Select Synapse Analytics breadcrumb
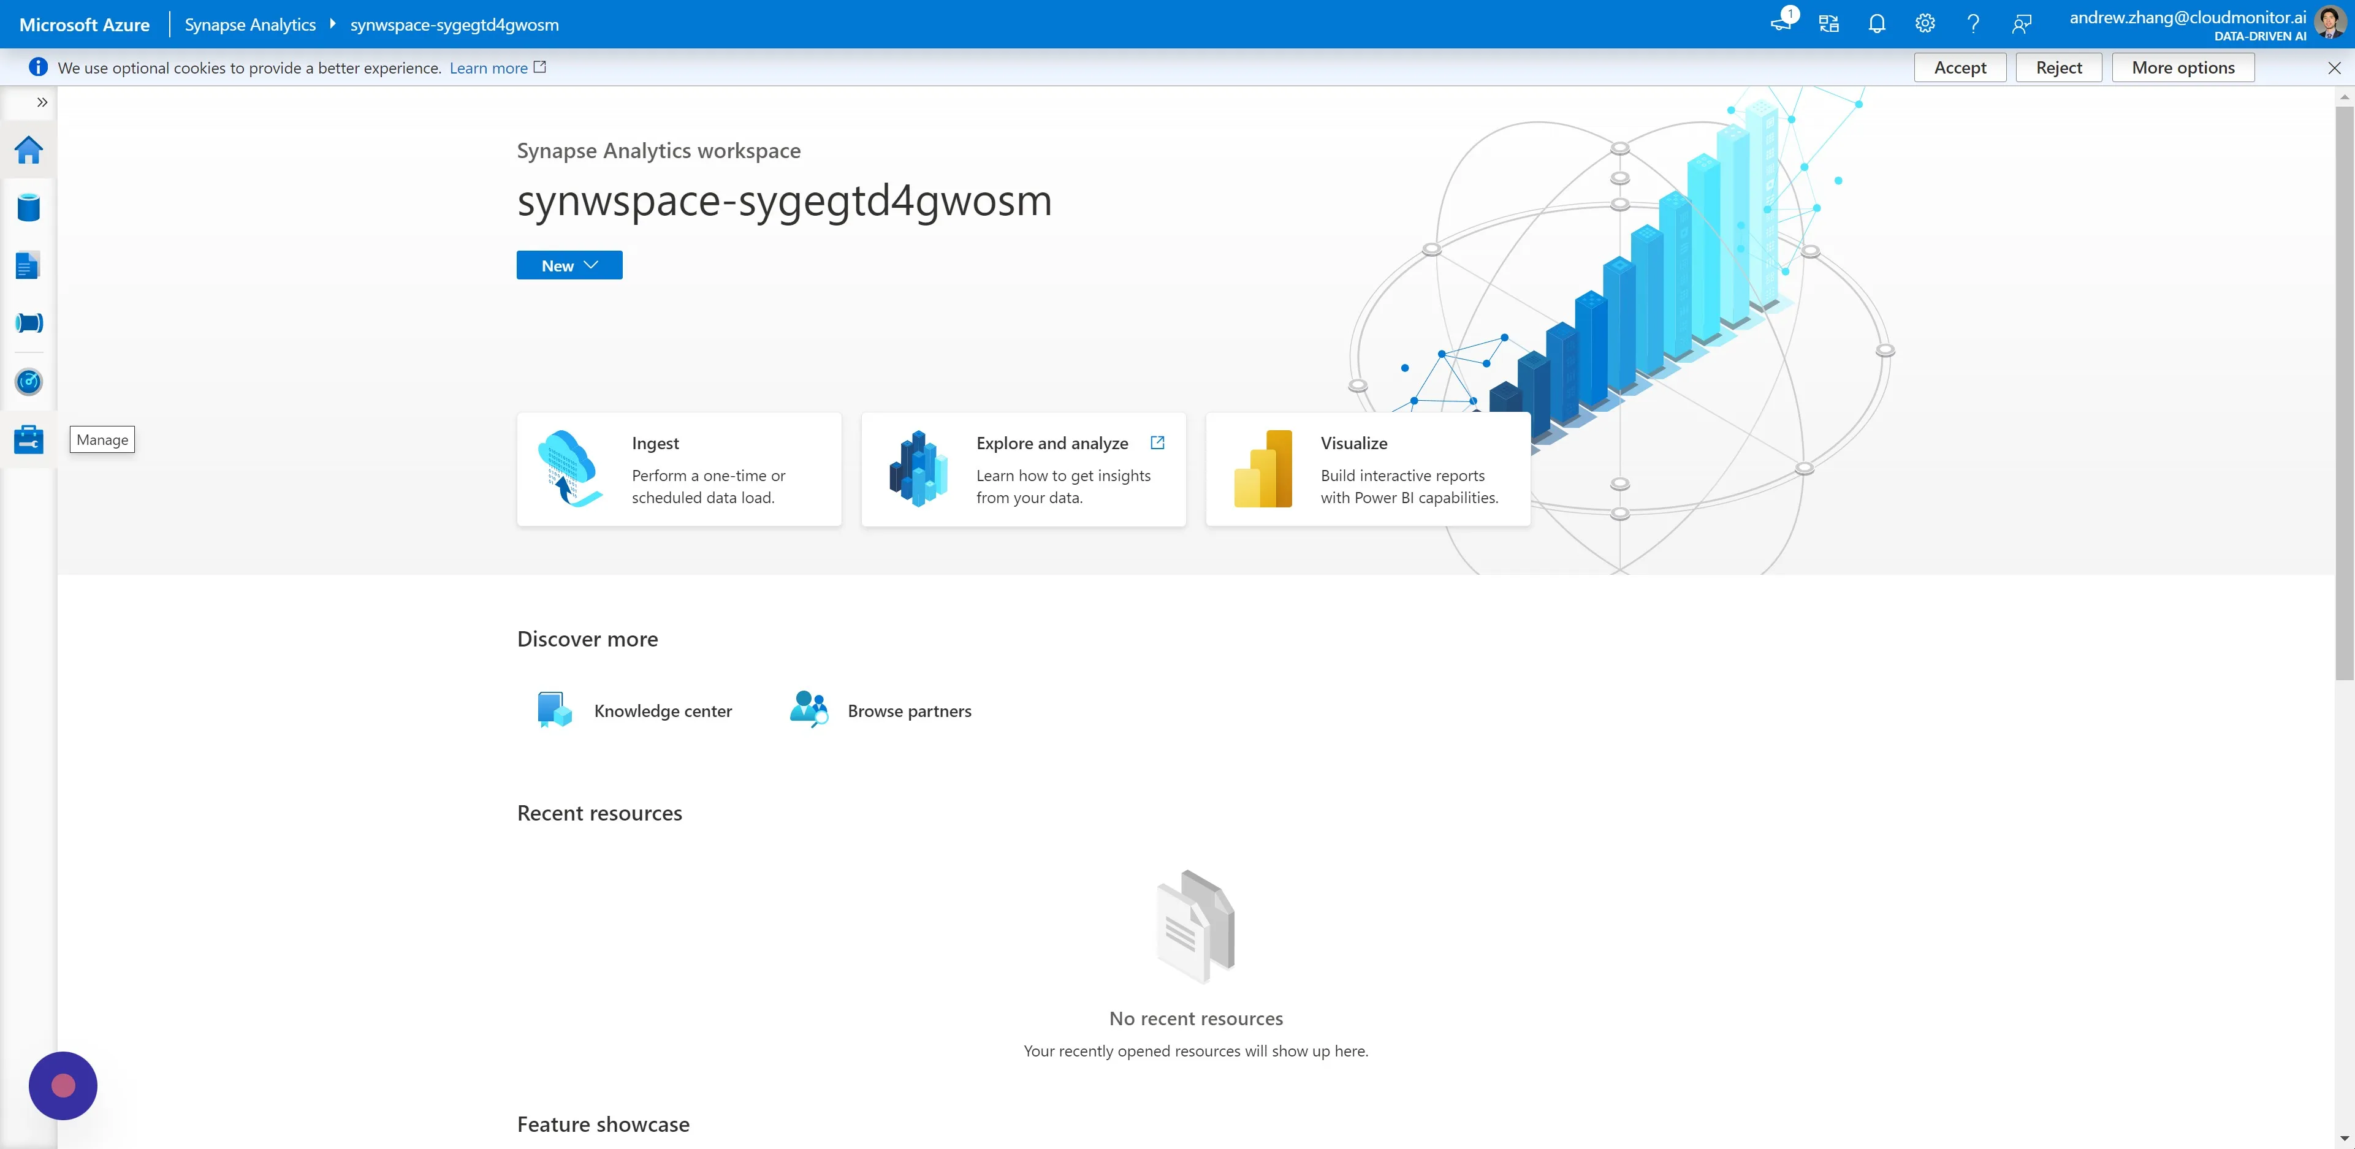Image resolution: width=2355 pixels, height=1149 pixels. (x=249, y=25)
